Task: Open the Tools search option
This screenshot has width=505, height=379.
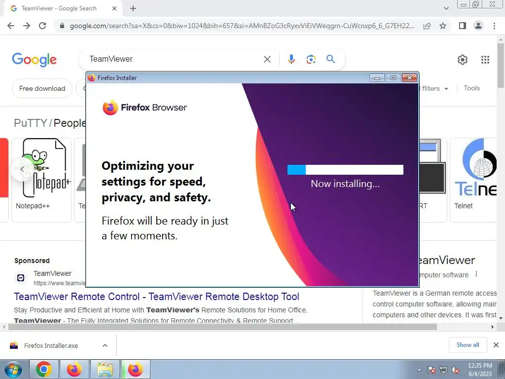Action: 471,88
